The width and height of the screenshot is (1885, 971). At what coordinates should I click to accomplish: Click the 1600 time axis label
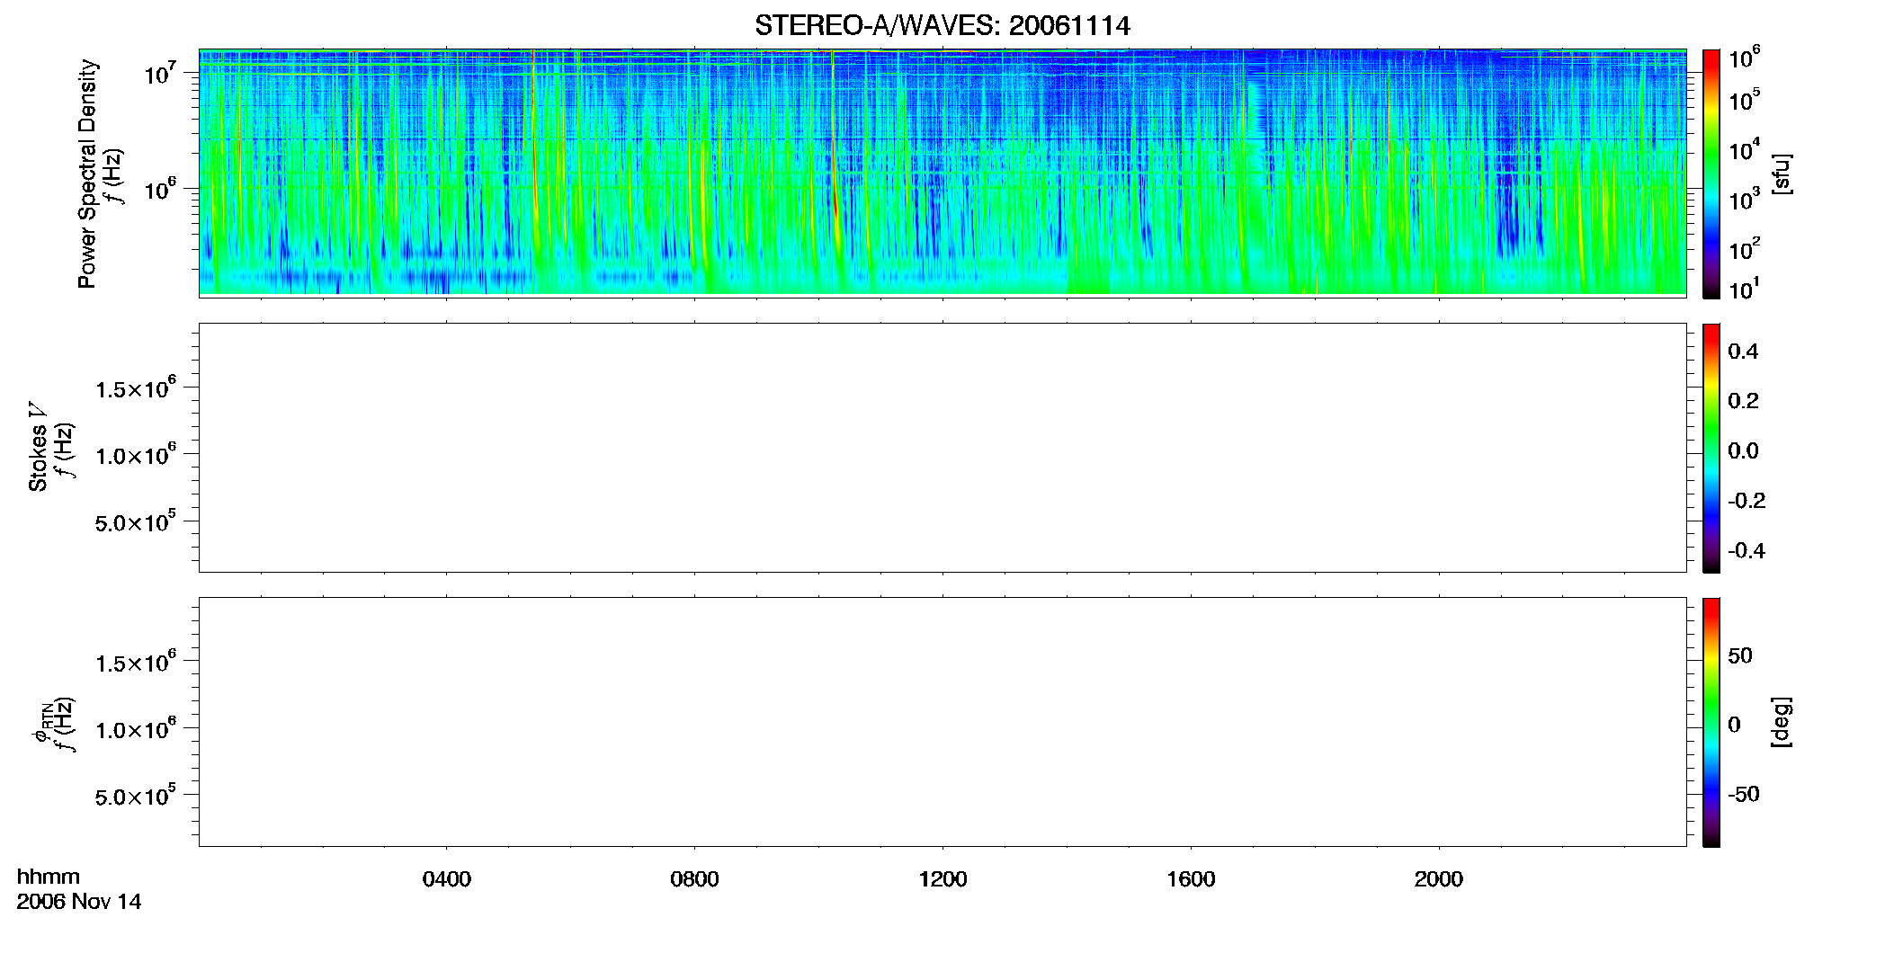tap(1191, 879)
